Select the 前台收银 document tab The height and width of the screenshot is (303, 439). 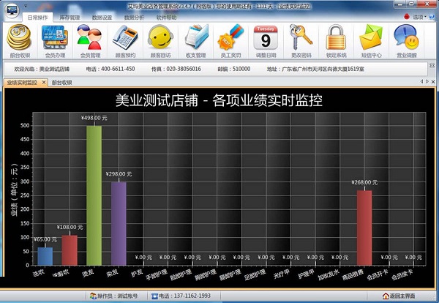62,82
